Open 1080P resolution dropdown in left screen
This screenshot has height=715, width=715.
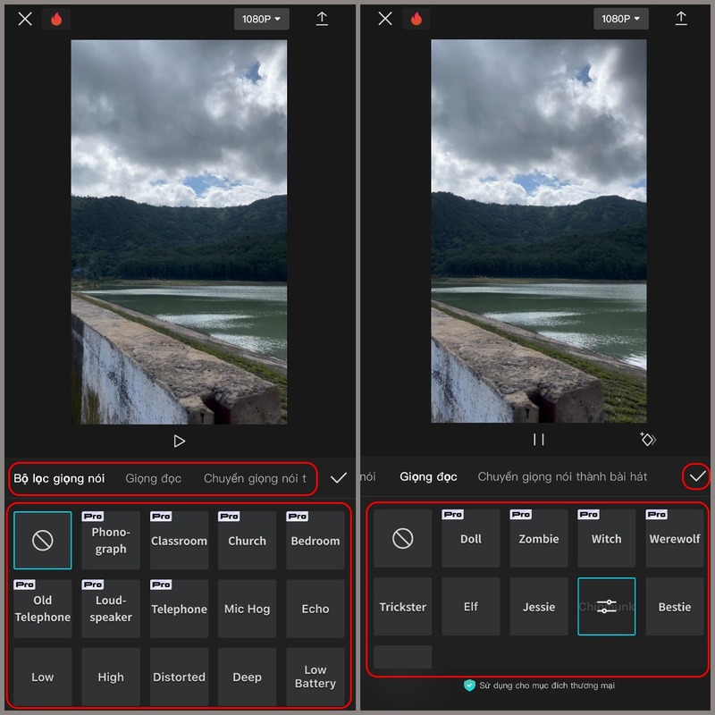pyautogui.click(x=261, y=19)
